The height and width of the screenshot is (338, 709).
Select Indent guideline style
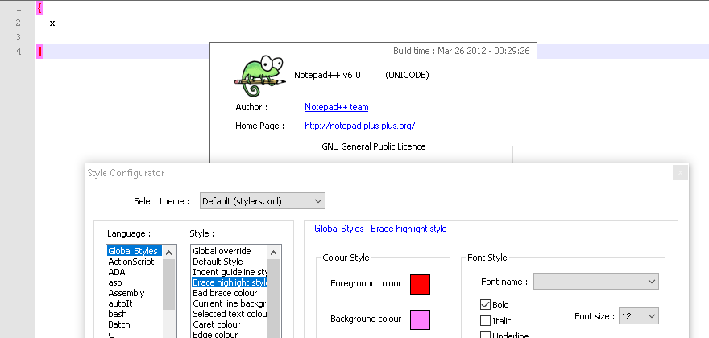click(230, 272)
